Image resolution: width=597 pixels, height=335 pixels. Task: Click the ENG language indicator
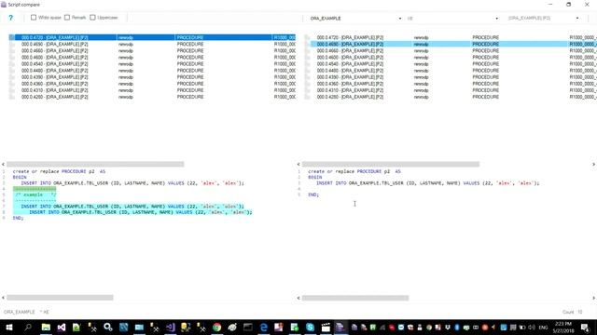[543, 328]
